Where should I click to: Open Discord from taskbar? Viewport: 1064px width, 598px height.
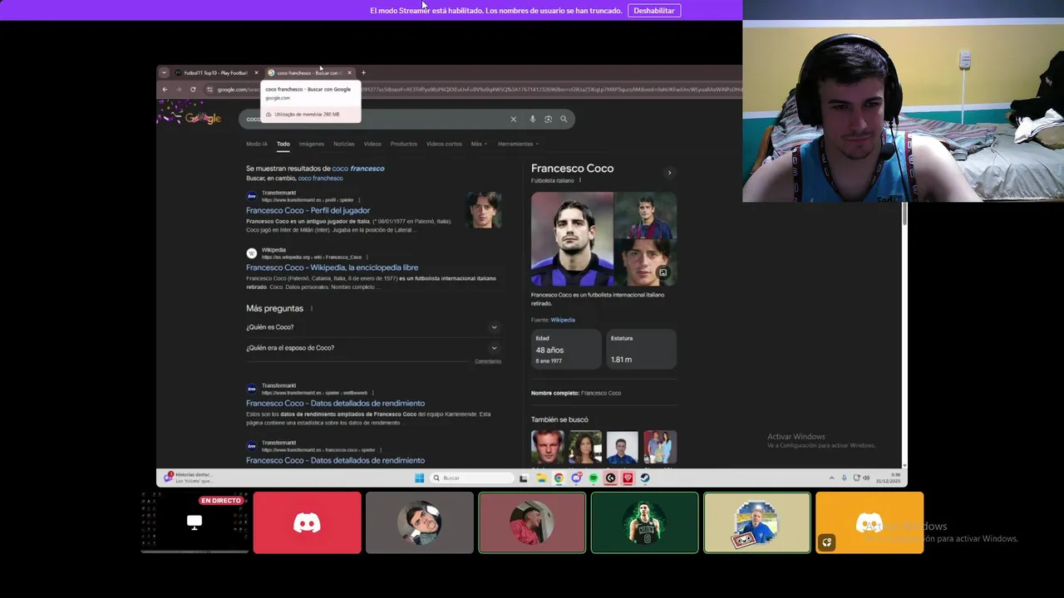point(576,478)
